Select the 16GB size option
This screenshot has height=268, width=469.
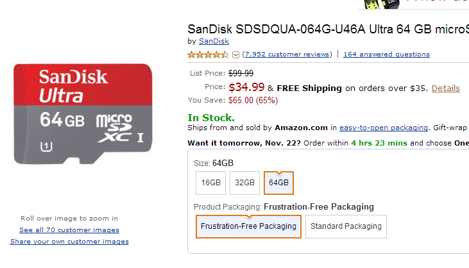tap(210, 183)
